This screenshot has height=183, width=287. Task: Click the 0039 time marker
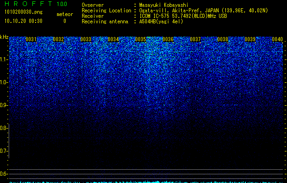(x=250, y=39)
